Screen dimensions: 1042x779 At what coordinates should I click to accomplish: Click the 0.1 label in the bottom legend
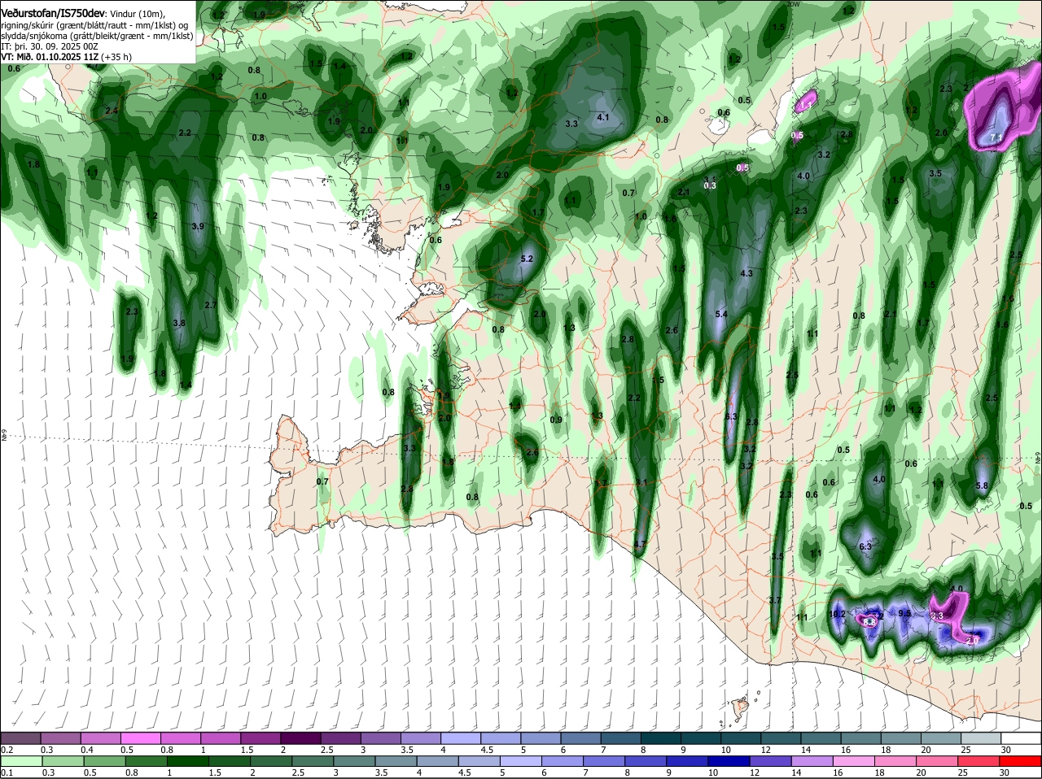(x=7, y=772)
